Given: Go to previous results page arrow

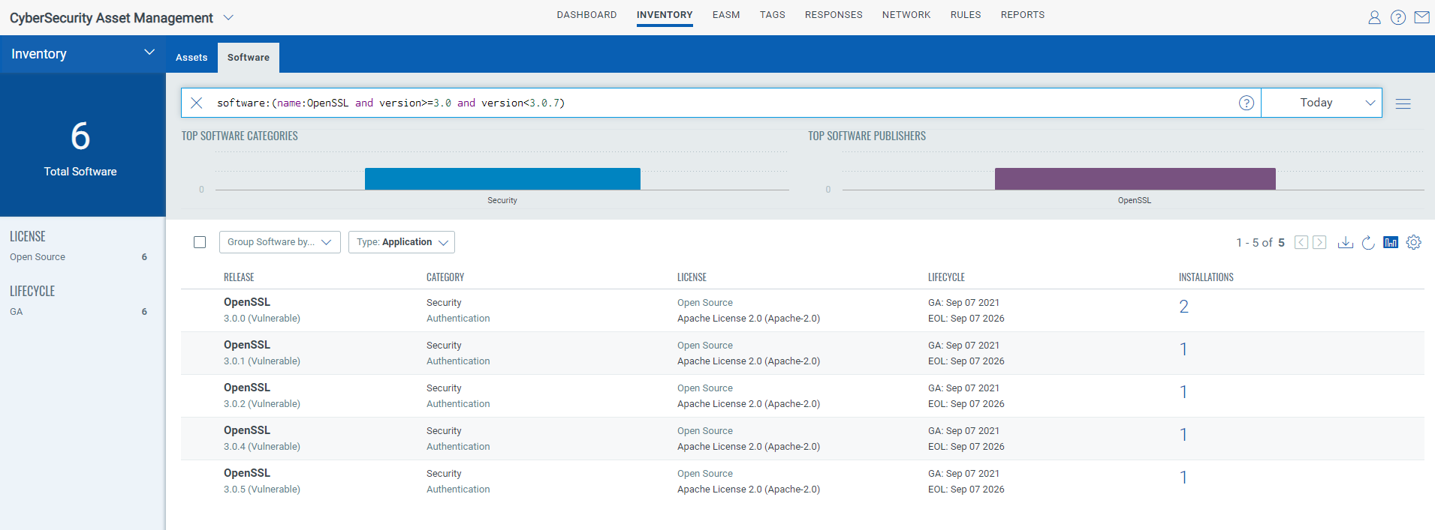Looking at the screenshot, I should click(1301, 242).
